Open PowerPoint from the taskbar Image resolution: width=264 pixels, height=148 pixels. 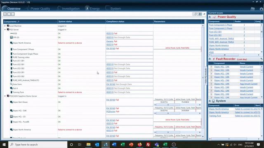point(131,144)
